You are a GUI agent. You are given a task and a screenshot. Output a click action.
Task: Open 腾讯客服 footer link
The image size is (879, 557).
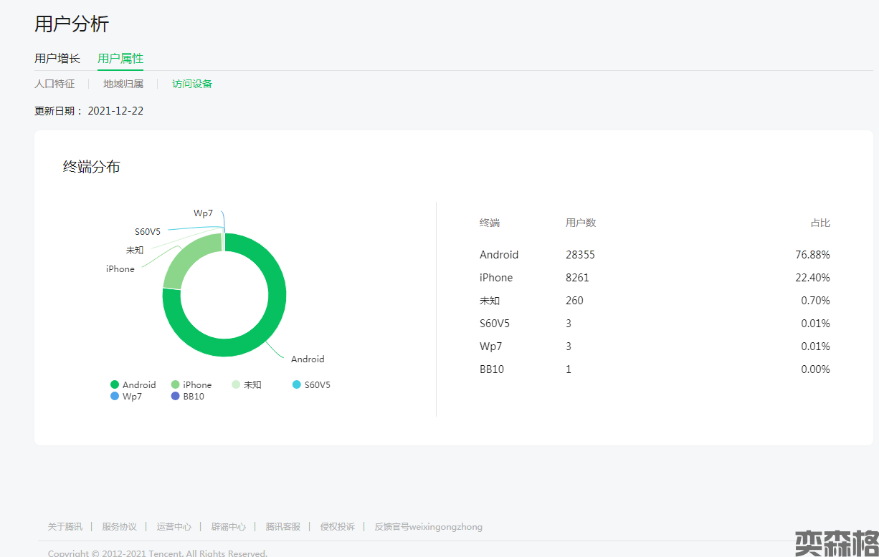(283, 527)
